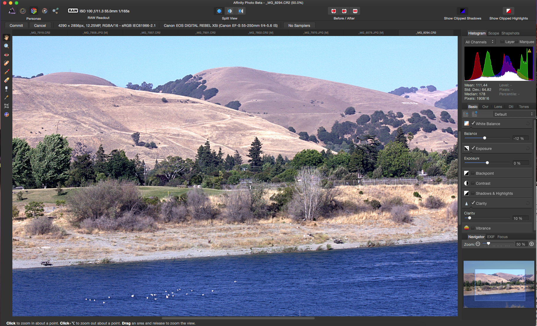Open the All Channels dropdown
The width and height of the screenshot is (537, 326).
(x=480, y=42)
